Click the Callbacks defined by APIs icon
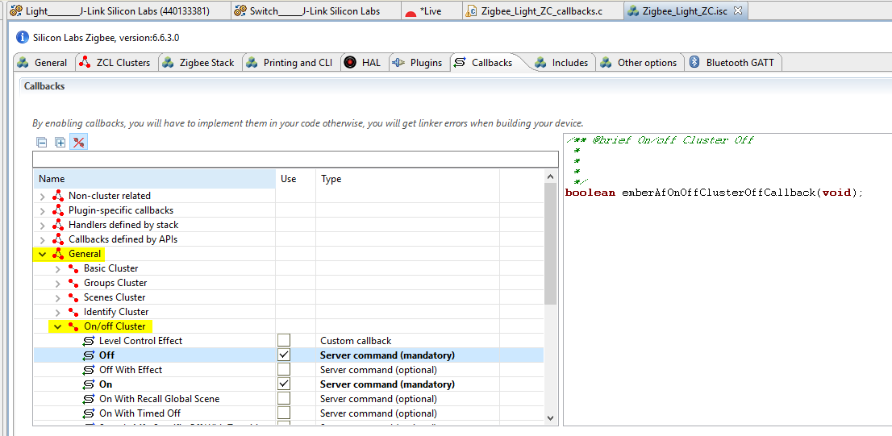892x436 pixels. pyautogui.click(x=57, y=239)
